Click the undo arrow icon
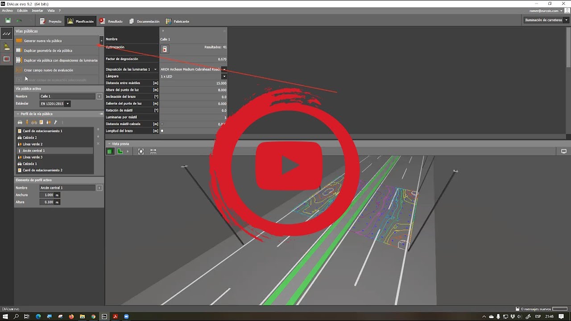571x321 pixels. click(x=19, y=21)
